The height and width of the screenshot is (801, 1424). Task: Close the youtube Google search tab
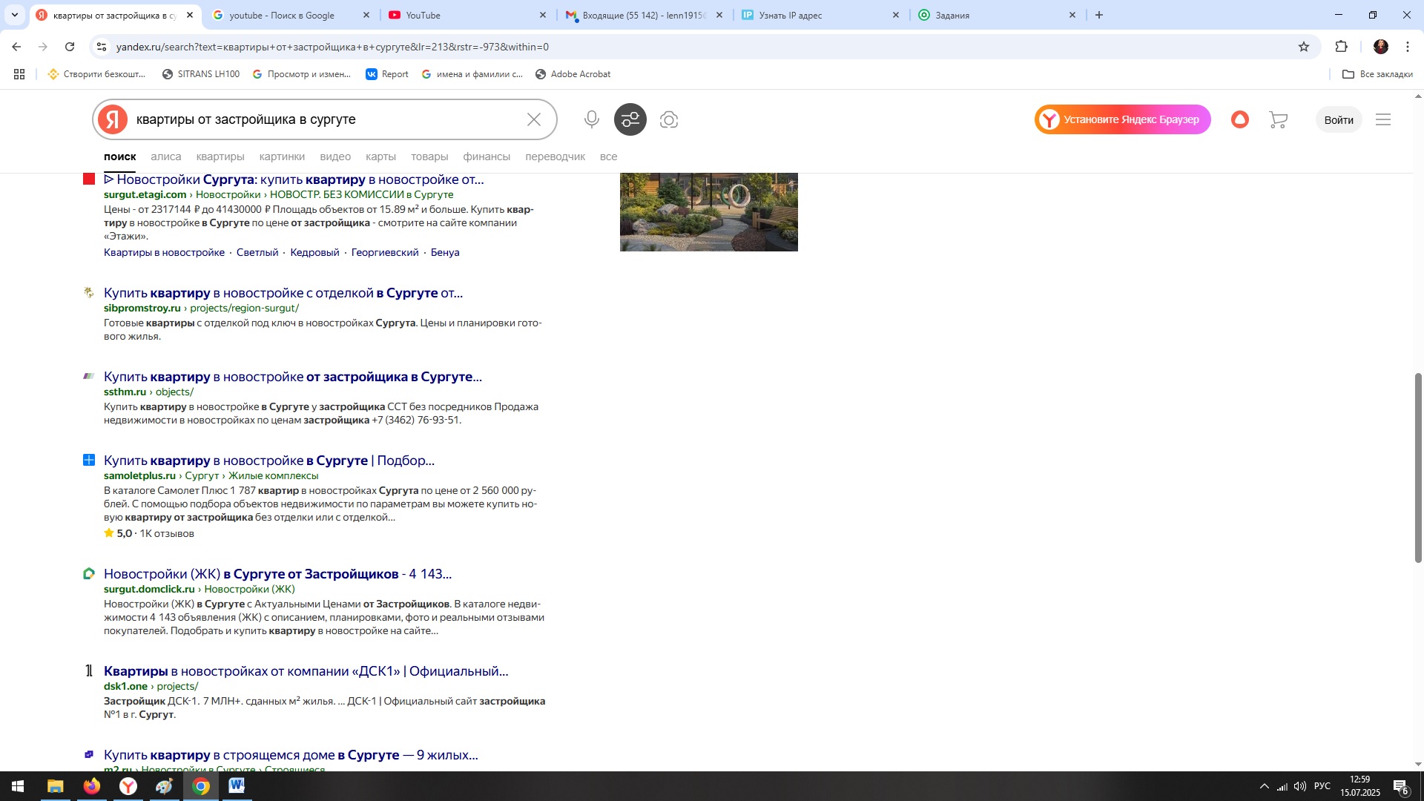(x=366, y=15)
